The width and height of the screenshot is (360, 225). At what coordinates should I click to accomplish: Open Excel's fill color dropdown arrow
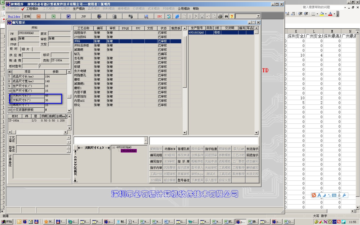click(326, 14)
